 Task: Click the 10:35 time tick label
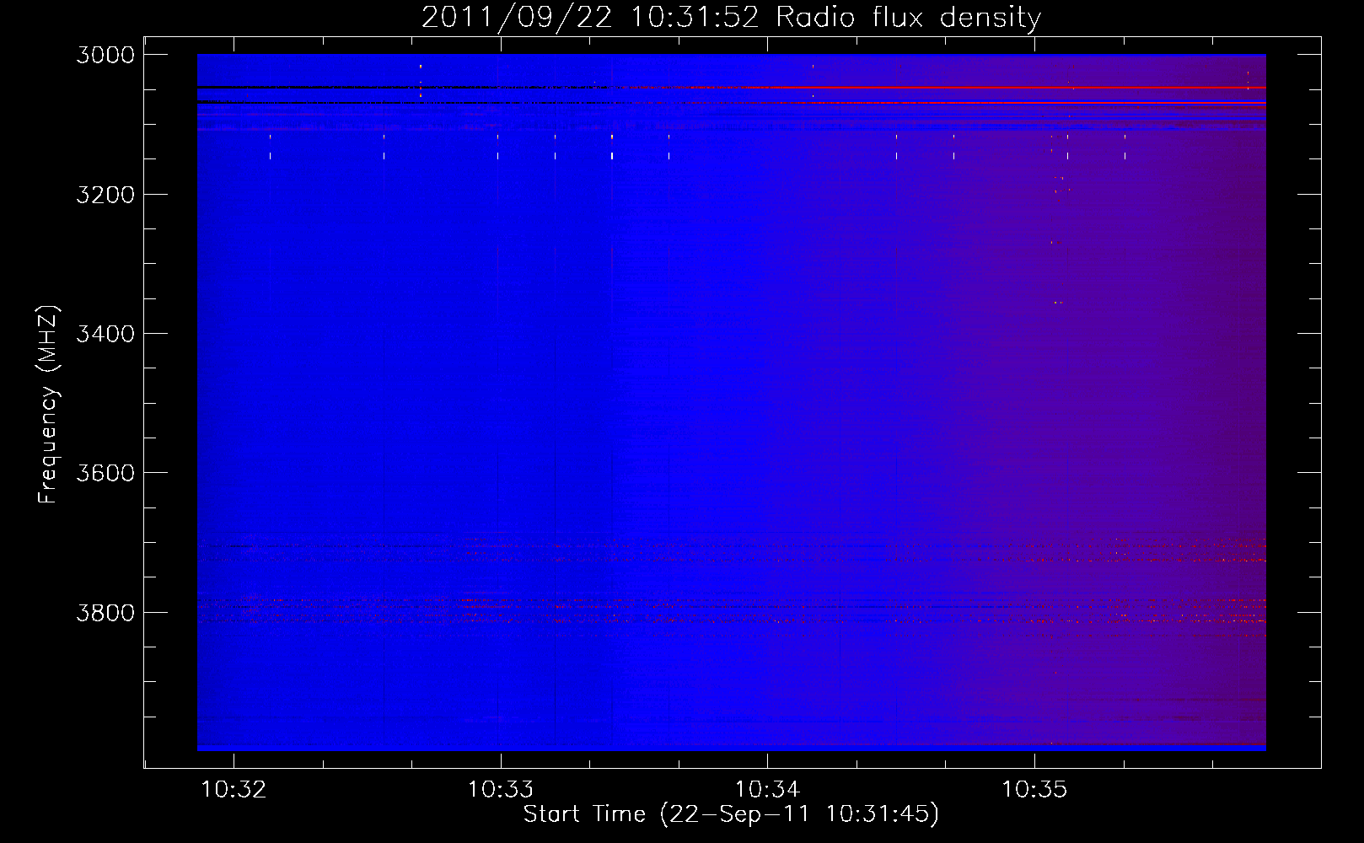pyautogui.click(x=1034, y=790)
